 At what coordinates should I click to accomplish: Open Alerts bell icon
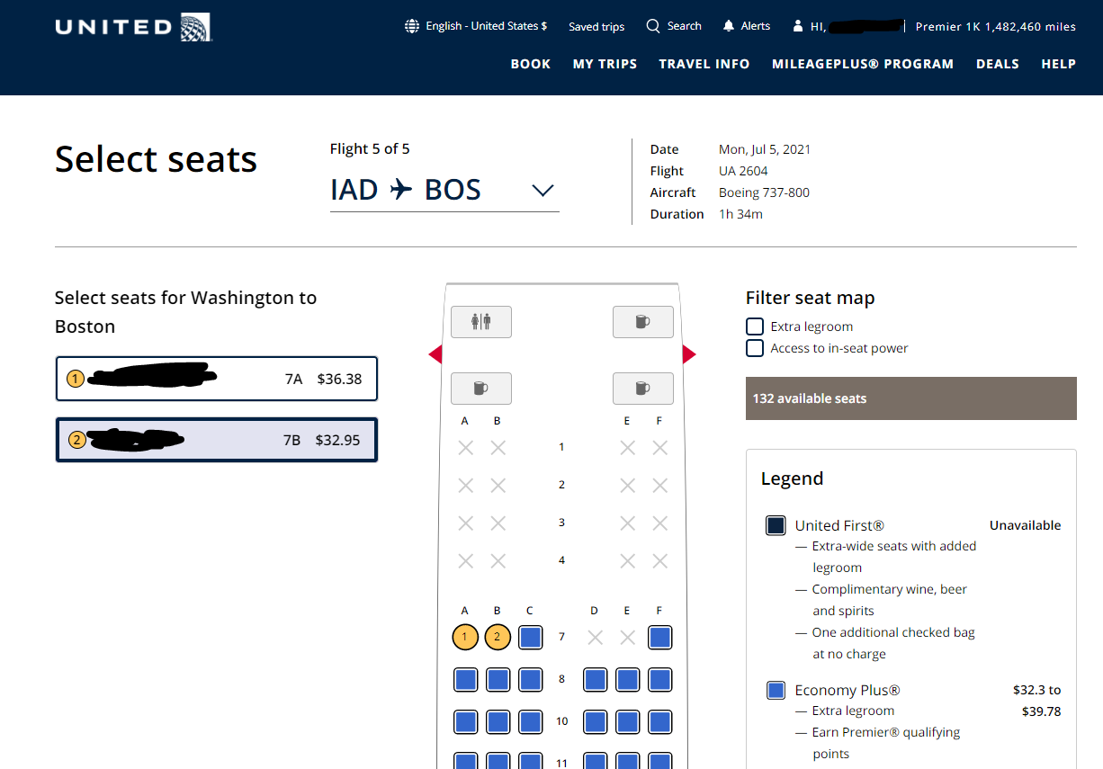[x=729, y=26]
